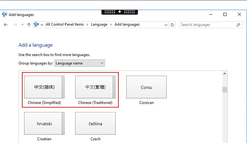Select the čeština language tile
This screenshot has width=247, height=143.
coord(95,123)
